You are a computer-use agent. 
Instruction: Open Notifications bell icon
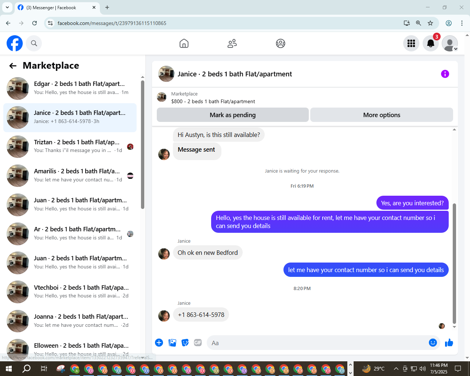(431, 43)
